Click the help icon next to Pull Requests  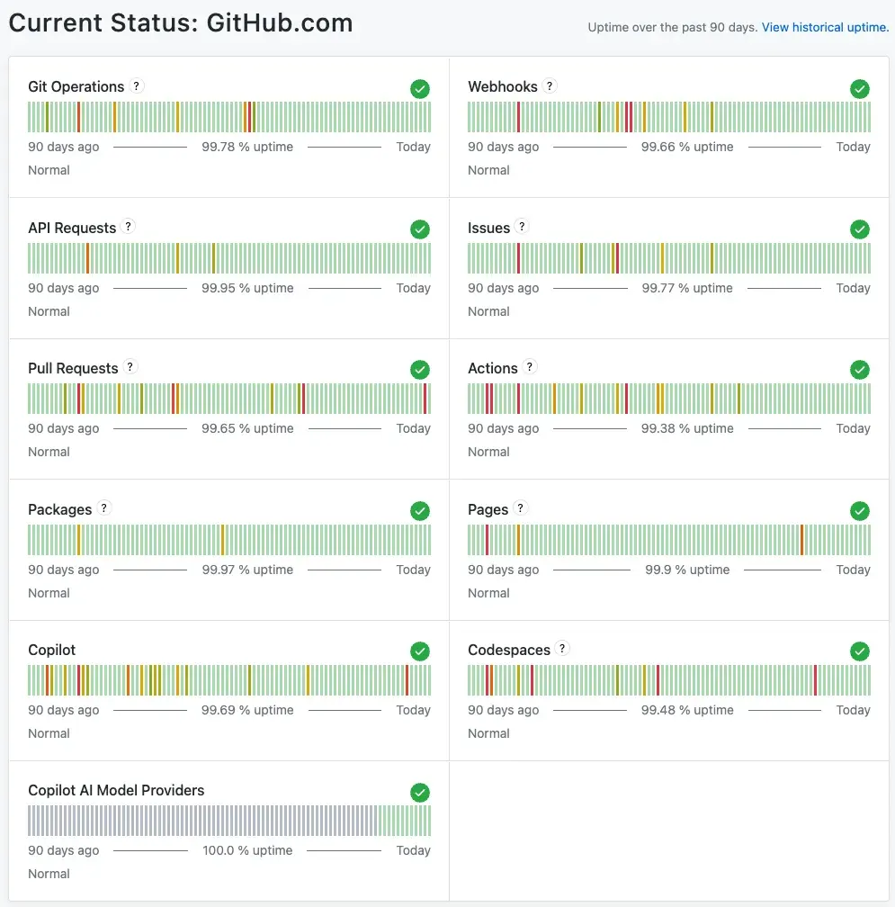(130, 367)
